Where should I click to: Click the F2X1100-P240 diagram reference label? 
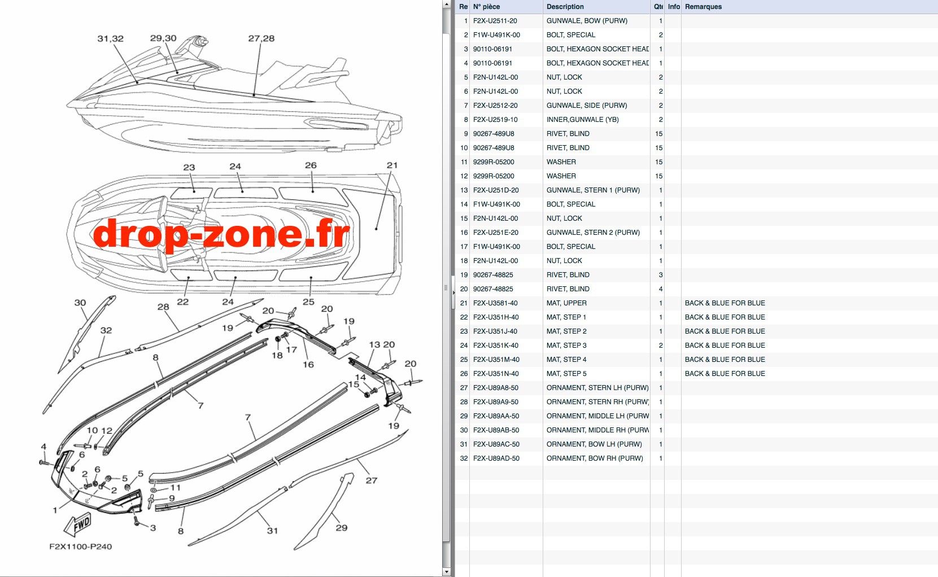81,547
